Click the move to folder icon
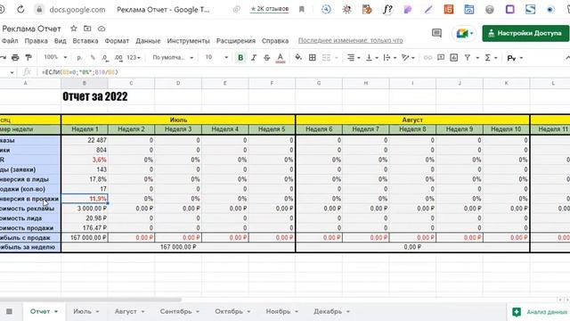 [87, 29]
